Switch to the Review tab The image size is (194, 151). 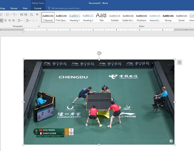(14, 8)
